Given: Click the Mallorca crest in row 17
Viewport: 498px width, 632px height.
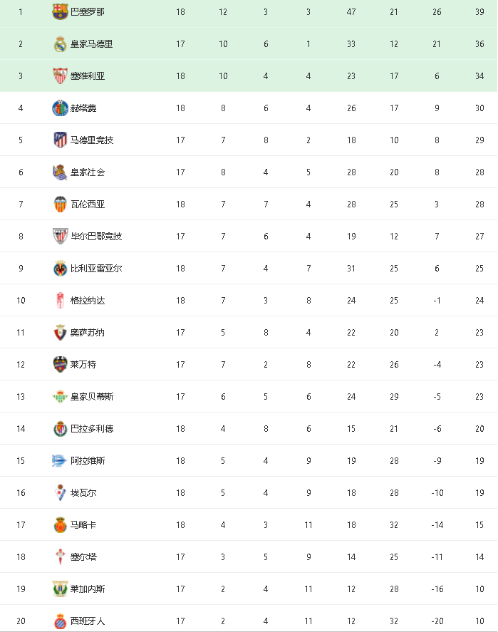Looking at the screenshot, I should (60, 525).
